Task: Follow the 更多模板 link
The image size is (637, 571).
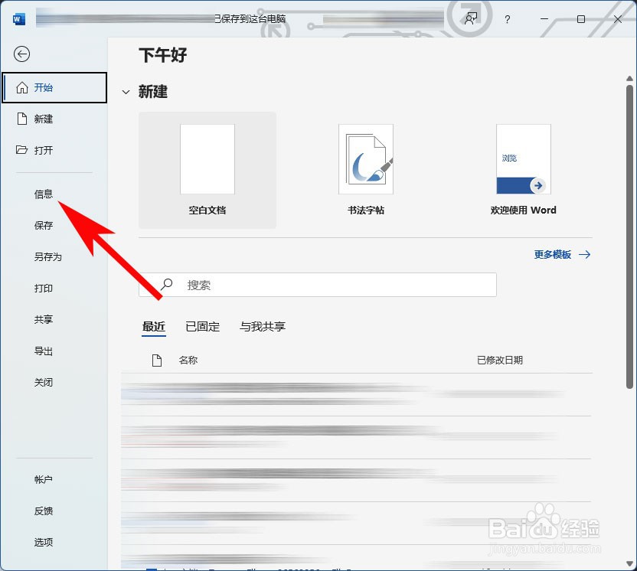Action: 562,255
